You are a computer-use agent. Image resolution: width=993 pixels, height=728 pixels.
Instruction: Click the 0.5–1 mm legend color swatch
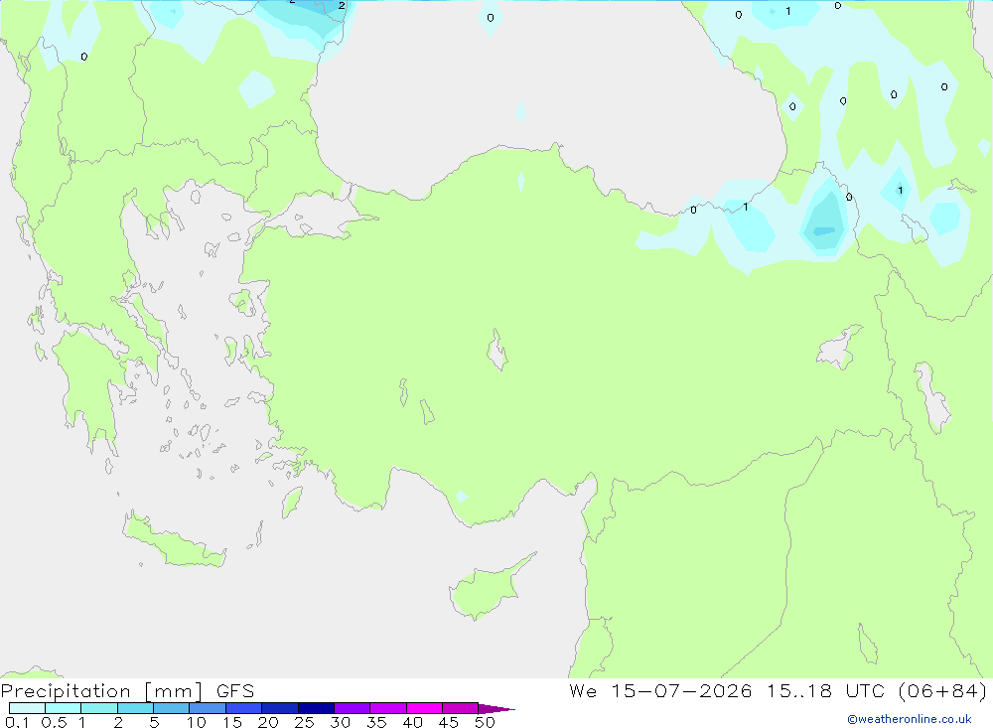[63, 708]
